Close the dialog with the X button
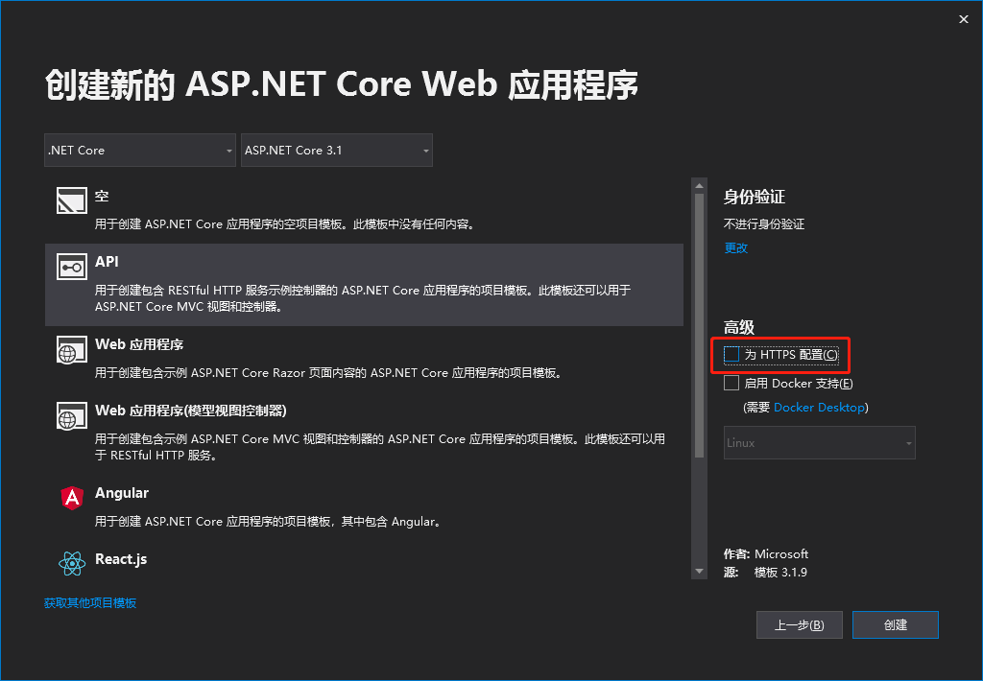This screenshot has width=983, height=681. coord(964,19)
